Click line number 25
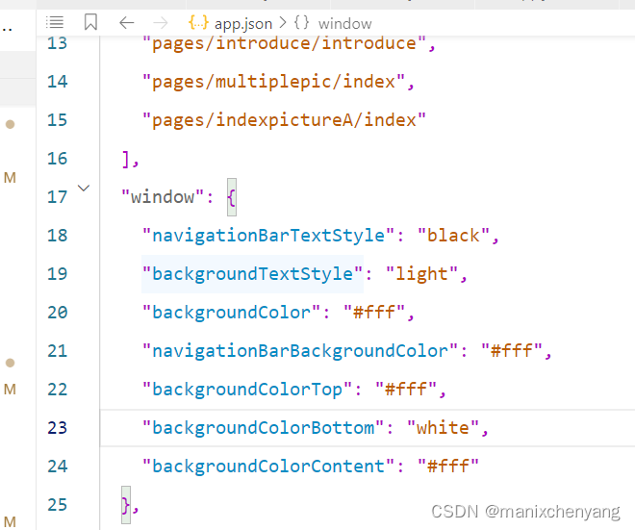635x530 pixels. tap(57, 505)
